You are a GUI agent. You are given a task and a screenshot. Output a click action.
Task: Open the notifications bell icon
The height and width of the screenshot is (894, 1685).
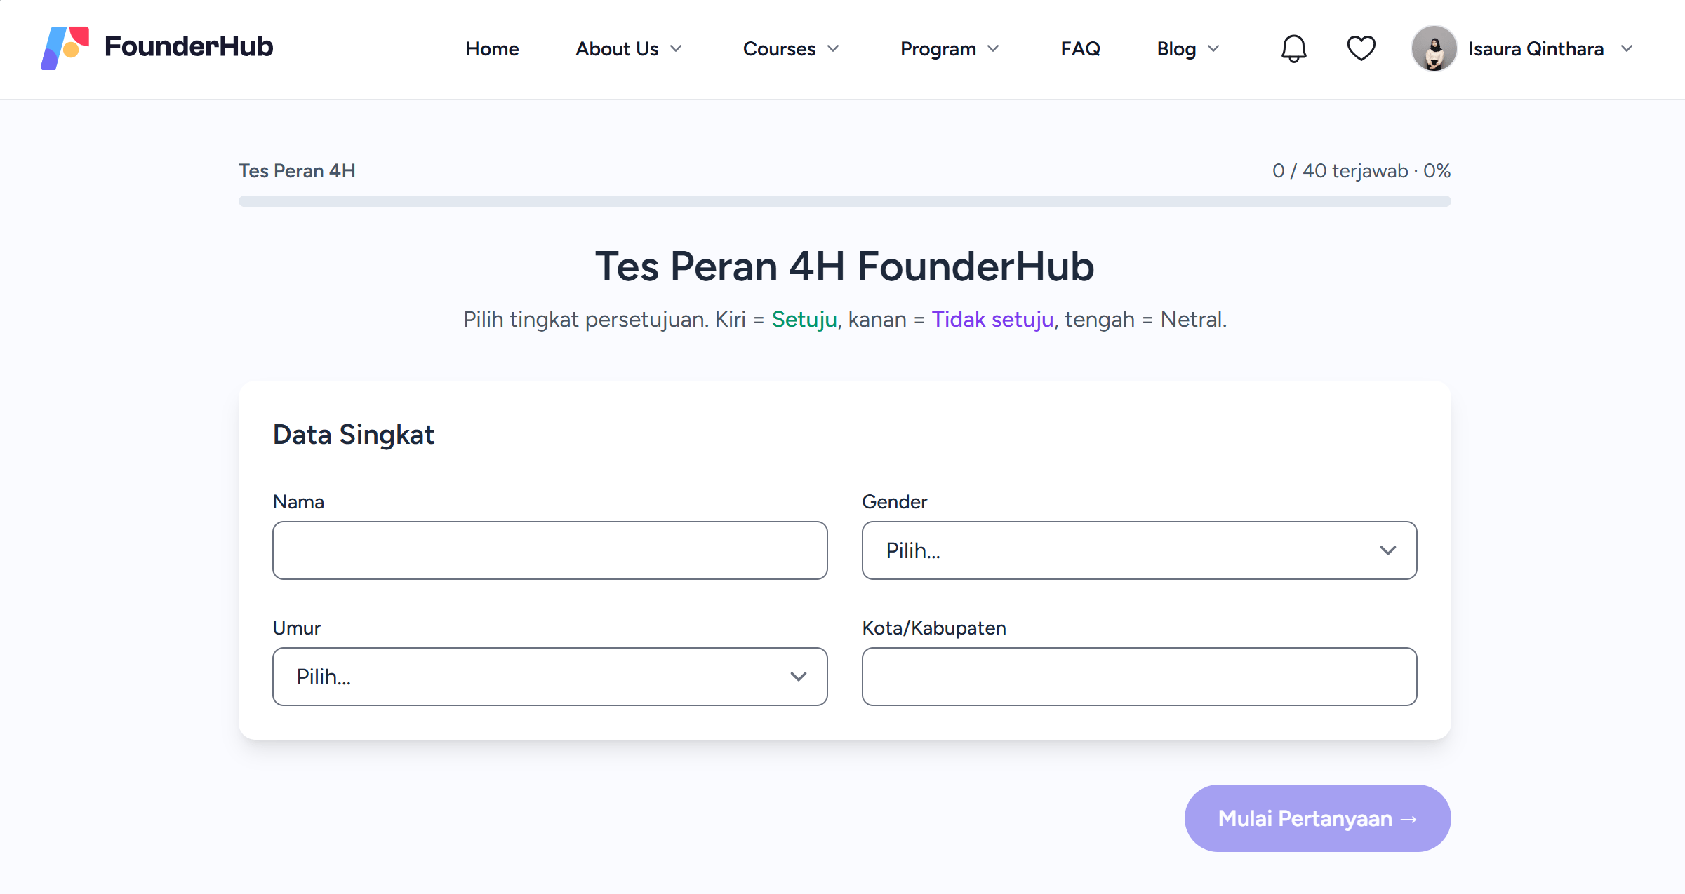(x=1293, y=48)
